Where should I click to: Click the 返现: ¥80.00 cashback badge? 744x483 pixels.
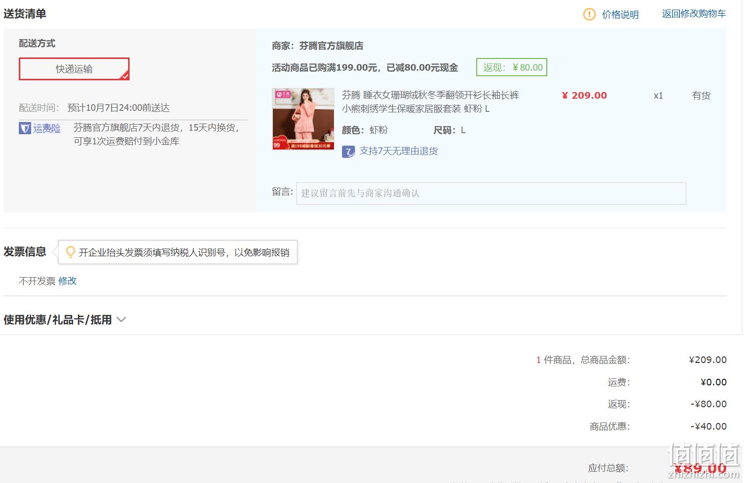[512, 67]
